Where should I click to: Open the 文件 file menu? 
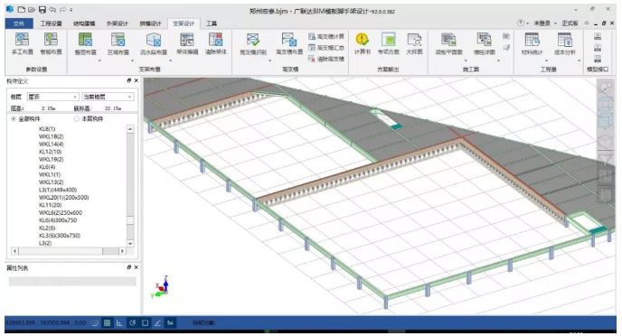19,23
